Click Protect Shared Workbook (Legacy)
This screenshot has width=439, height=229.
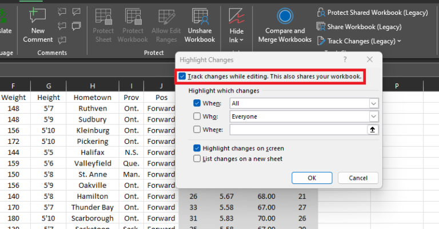[372, 13]
